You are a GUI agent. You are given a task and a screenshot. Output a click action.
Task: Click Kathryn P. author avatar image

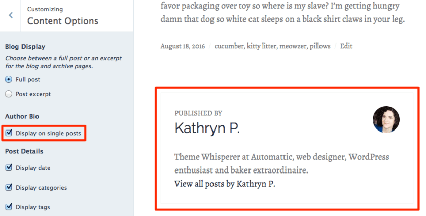pos(386,119)
